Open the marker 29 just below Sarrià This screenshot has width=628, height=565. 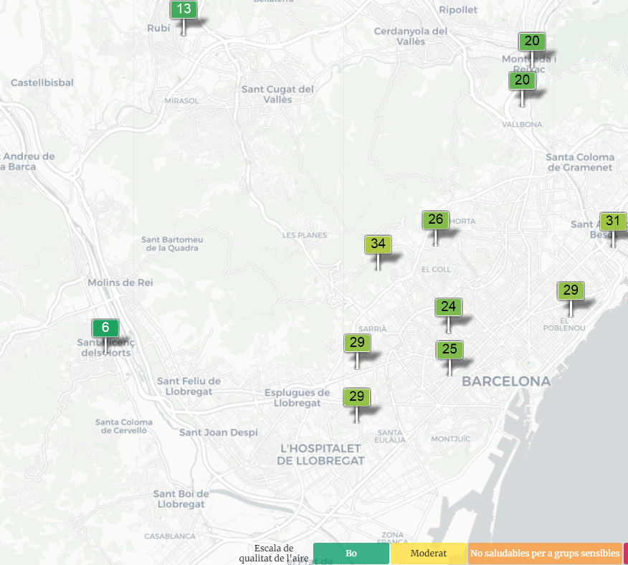[x=357, y=343]
